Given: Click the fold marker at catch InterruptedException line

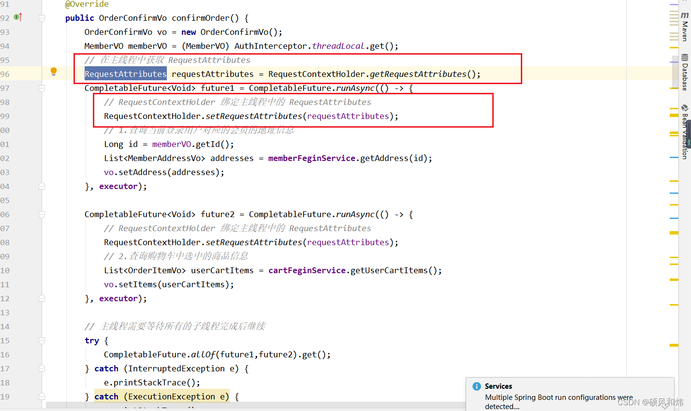Looking at the screenshot, I should 42,369.
